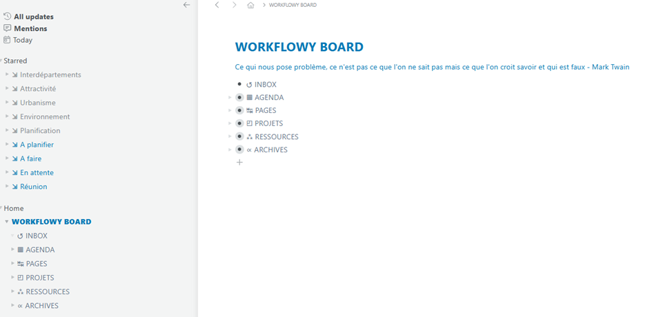
Task: Click the Mark Twain quote note text
Action: (432, 67)
